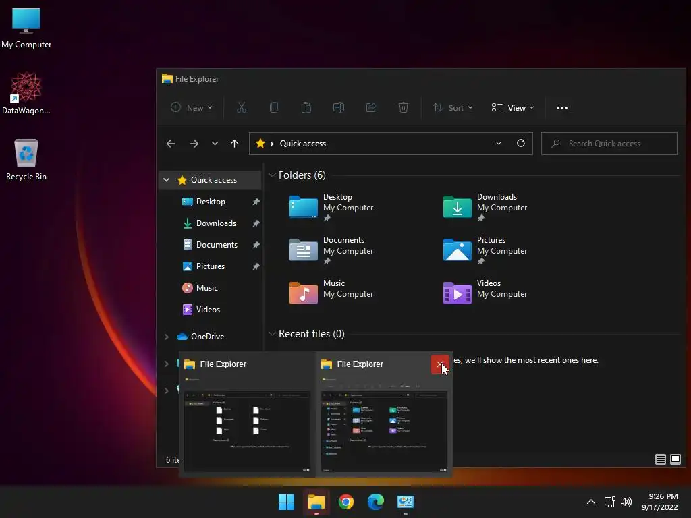Select Desktop in navigation pane
The image size is (691, 518).
click(211, 202)
